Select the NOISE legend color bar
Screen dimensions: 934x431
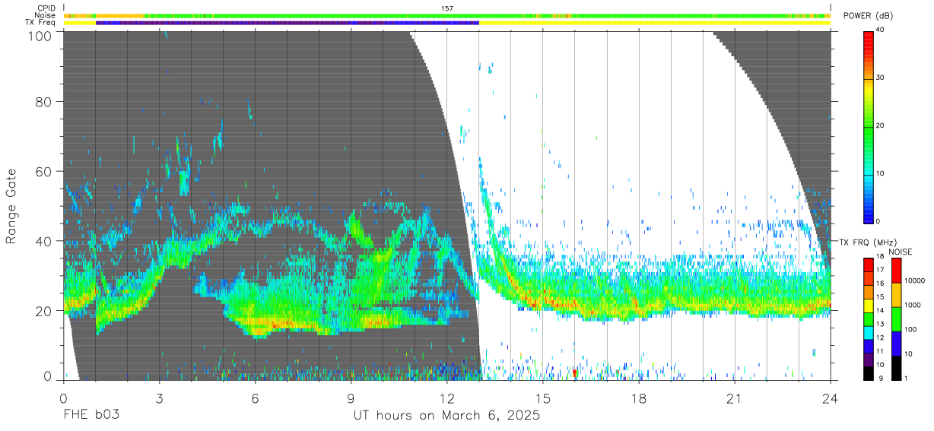pos(896,318)
